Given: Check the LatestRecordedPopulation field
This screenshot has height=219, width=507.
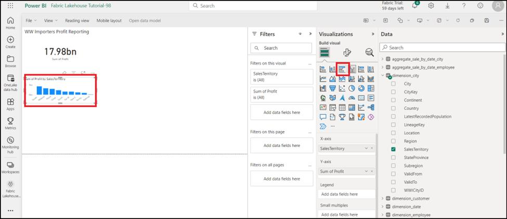Looking at the screenshot, I should point(393,116).
